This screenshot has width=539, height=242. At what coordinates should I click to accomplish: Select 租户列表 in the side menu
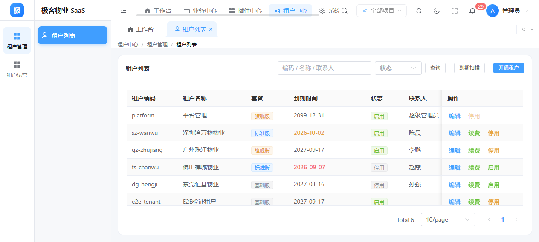[72, 35]
